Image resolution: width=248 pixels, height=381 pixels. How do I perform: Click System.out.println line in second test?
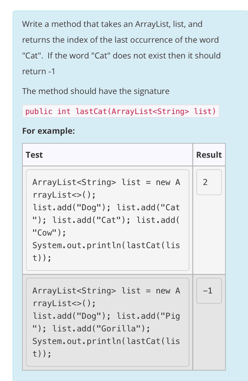pos(106,341)
